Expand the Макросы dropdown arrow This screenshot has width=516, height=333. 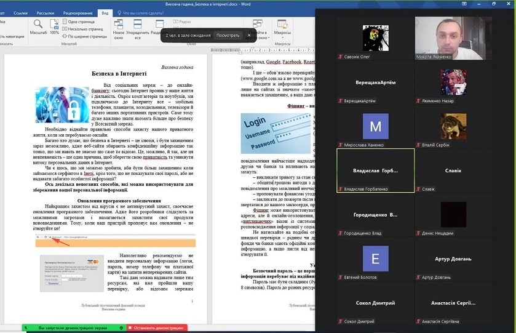(282, 37)
